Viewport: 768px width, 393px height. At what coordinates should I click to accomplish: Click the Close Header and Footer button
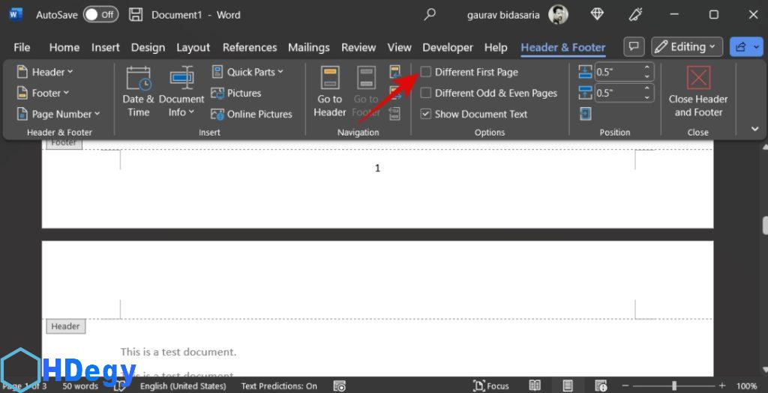[x=698, y=91]
